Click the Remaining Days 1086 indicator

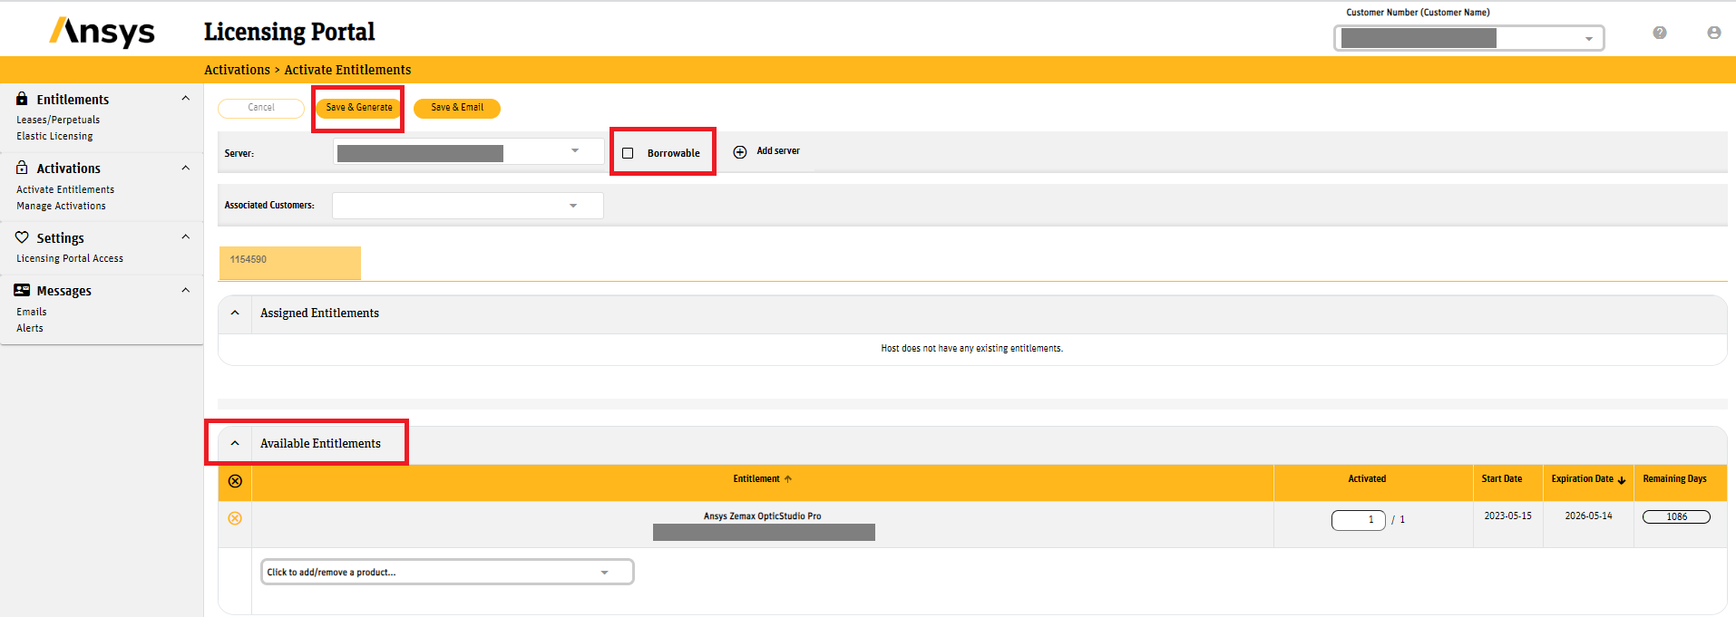click(x=1676, y=516)
